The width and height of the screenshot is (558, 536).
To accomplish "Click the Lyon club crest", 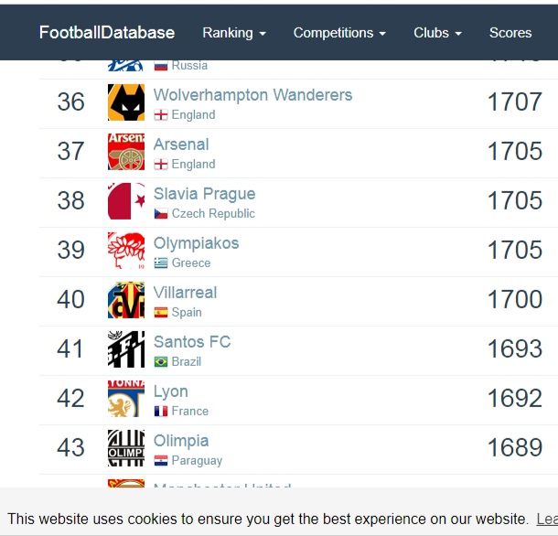I will pos(126,399).
